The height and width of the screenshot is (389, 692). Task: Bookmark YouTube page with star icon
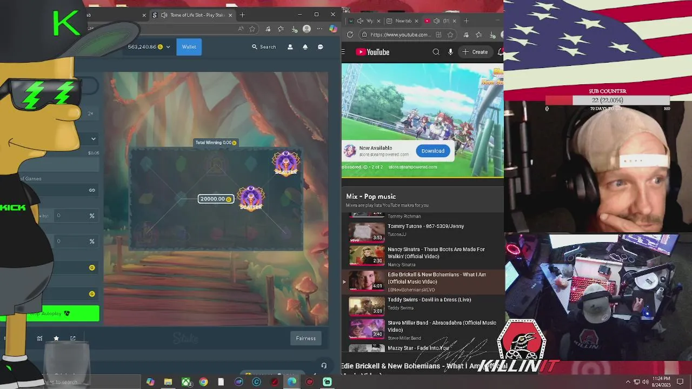click(450, 35)
